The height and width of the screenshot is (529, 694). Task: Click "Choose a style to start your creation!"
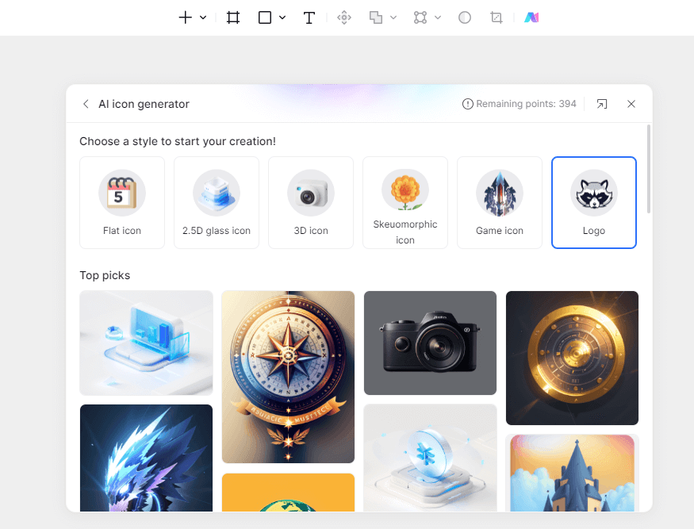pyautogui.click(x=178, y=141)
